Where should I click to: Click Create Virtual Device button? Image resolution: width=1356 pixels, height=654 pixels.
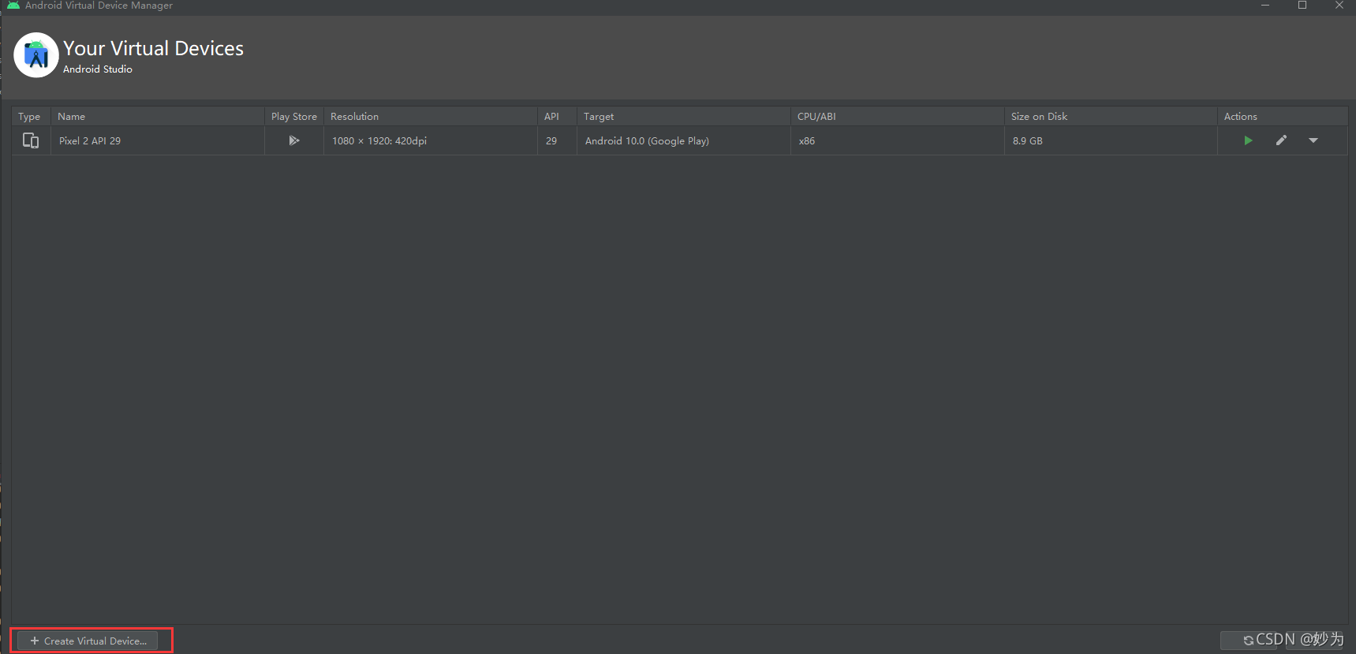pos(88,641)
